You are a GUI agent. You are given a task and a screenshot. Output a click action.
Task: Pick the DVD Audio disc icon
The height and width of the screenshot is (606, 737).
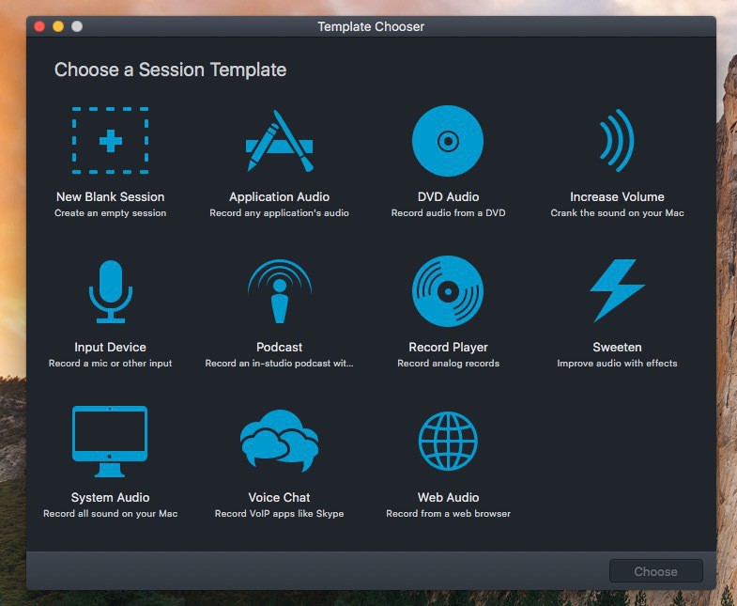[448, 141]
